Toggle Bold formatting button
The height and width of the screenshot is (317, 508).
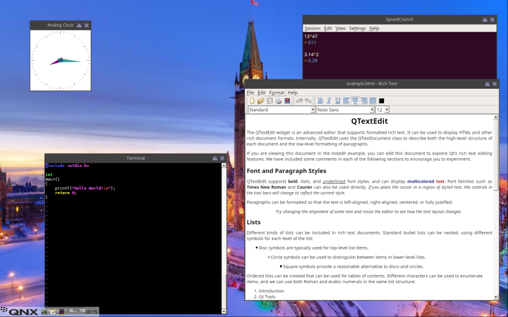point(320,101)
